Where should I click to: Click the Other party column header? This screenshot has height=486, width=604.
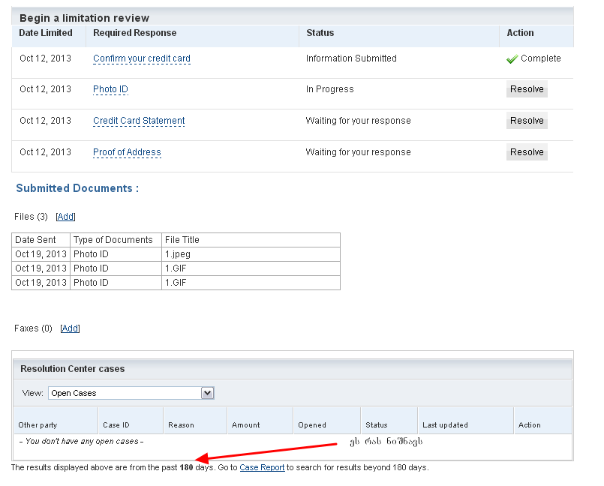pyautogui.click(x=38, y=424)
